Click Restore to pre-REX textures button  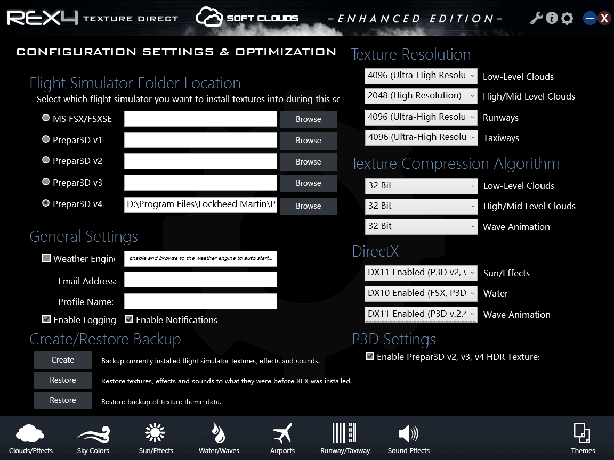[63, 380]
